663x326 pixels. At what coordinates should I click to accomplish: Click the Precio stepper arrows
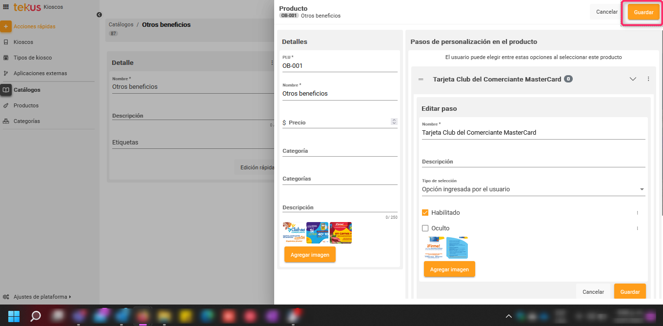click(394, 122)
